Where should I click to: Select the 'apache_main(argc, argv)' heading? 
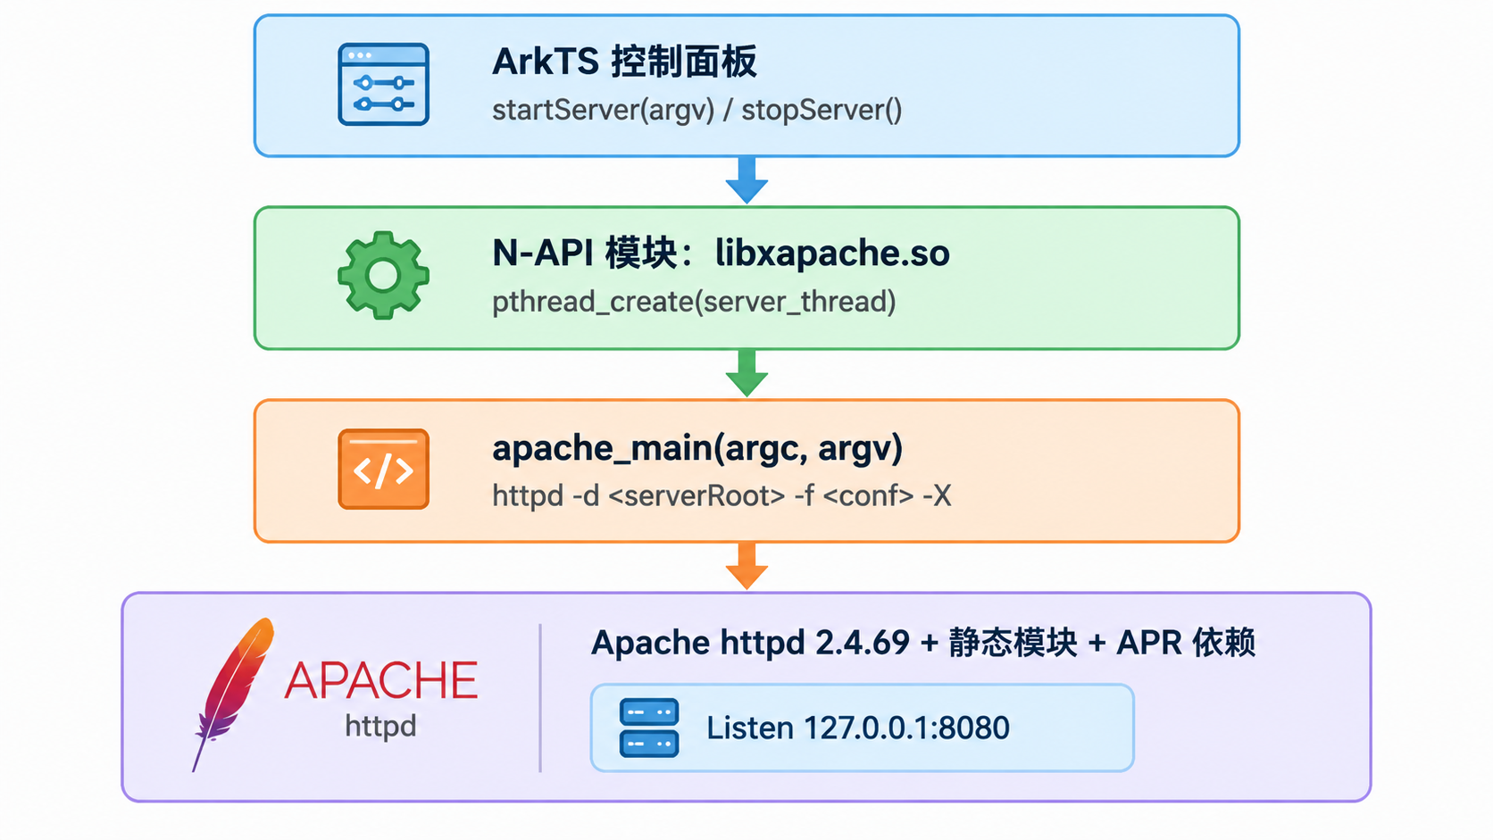coord(697,448)
